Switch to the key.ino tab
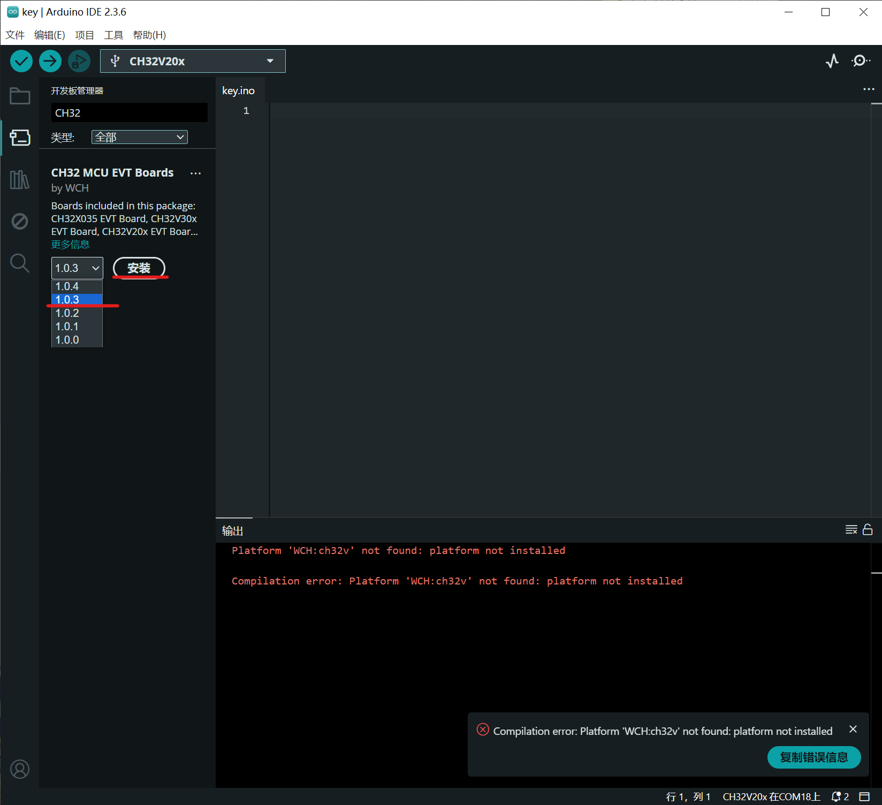The image size is (882, 805). tap(238, 90)
